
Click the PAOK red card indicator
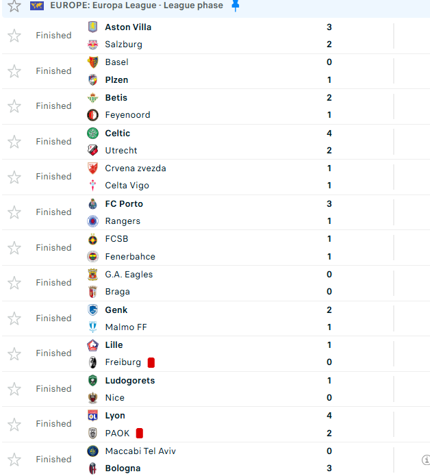point(140,433)
